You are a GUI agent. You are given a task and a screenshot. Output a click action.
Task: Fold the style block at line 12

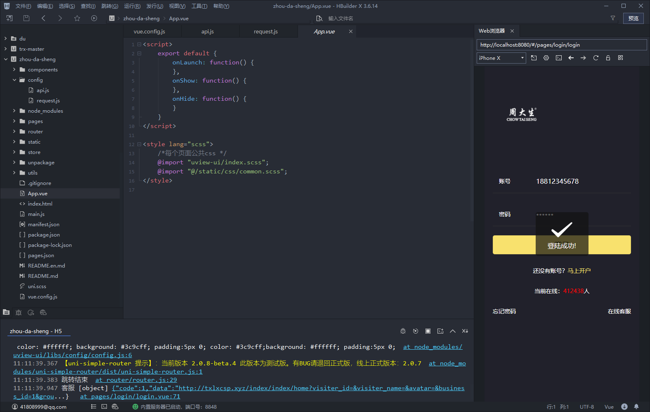[x=139, y=144]
